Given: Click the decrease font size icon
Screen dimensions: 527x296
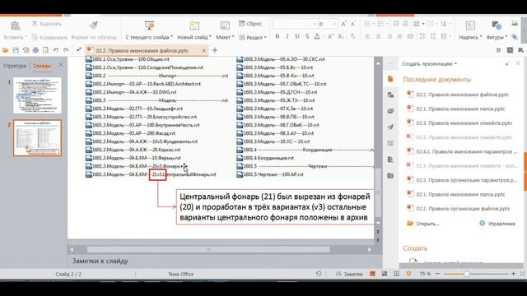Looking at the screenshot, I should point(353,24).
